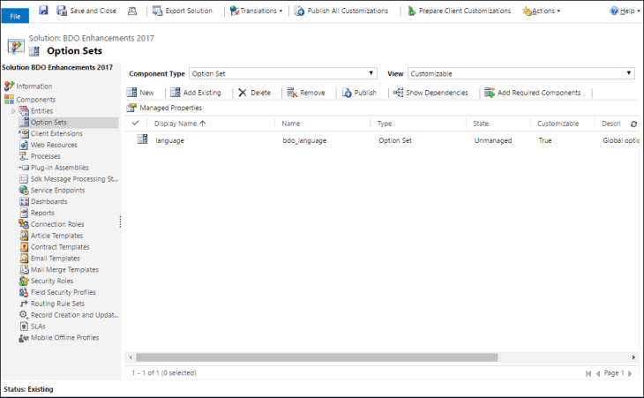This screenshot has width=644, height=398.
Task: Click Delete in grid toolbar
Action: point(255,93)
